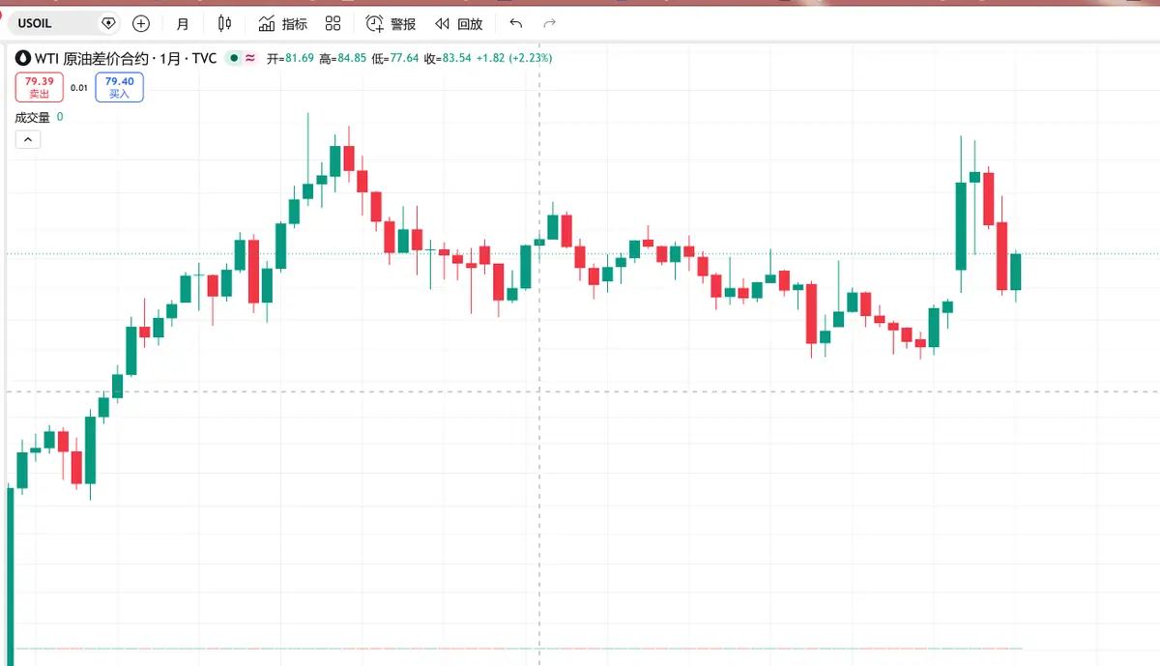Click the 收=83.54 close price value
The image size is (1160, 666).
(x=448, y=58)
